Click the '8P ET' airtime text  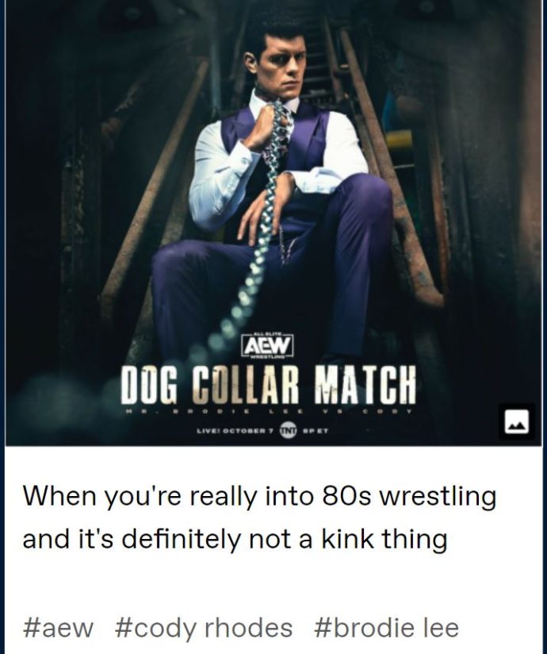coord(314,429)
